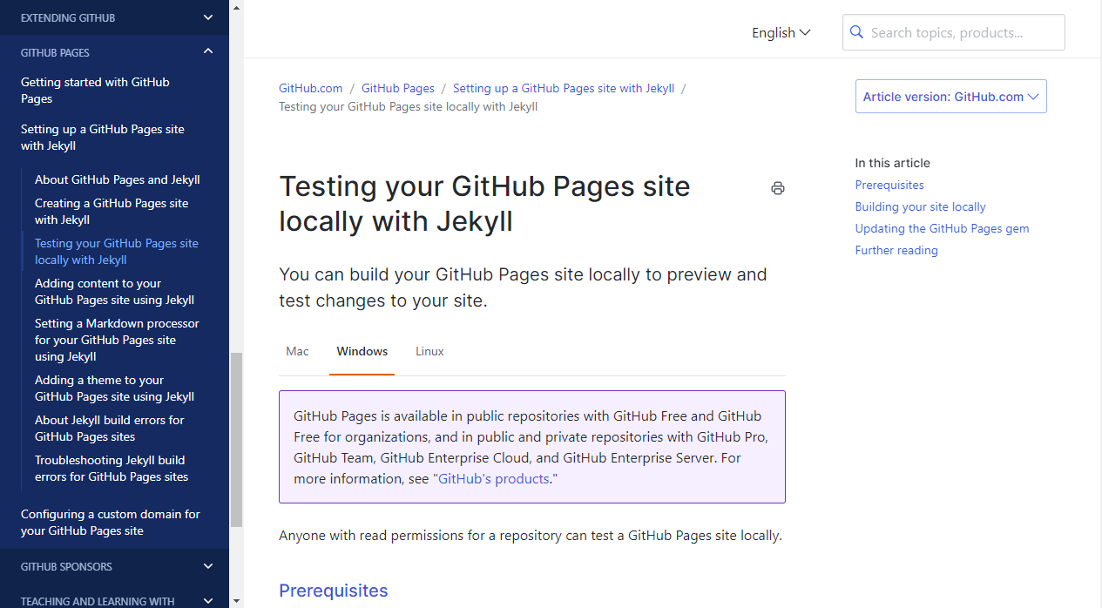Switch to the Linux tab

pos(429,351)
